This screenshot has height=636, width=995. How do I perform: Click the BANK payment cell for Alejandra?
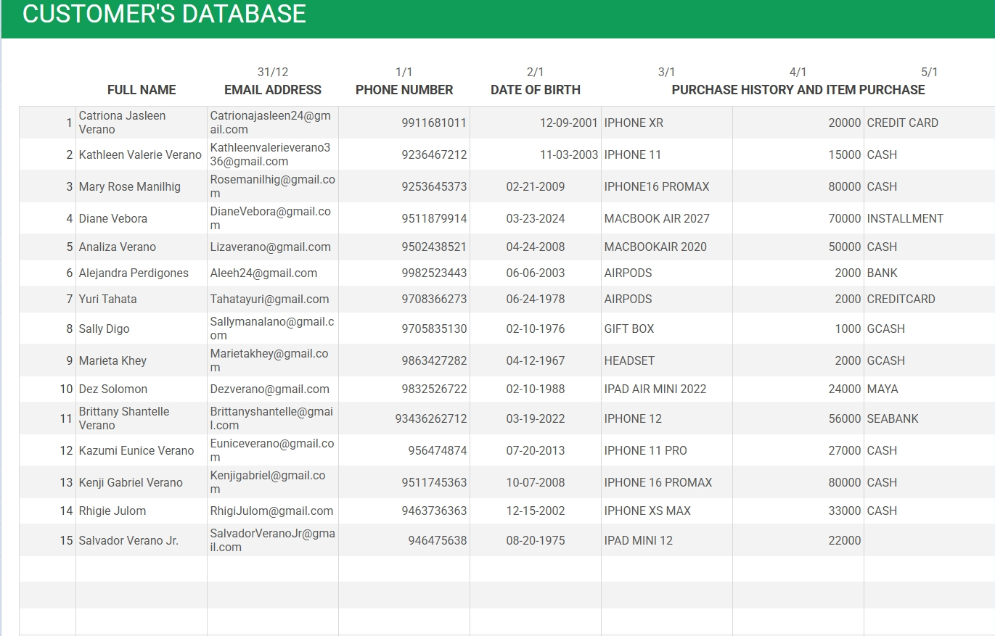pyautogui.click(x=930, y=273)
